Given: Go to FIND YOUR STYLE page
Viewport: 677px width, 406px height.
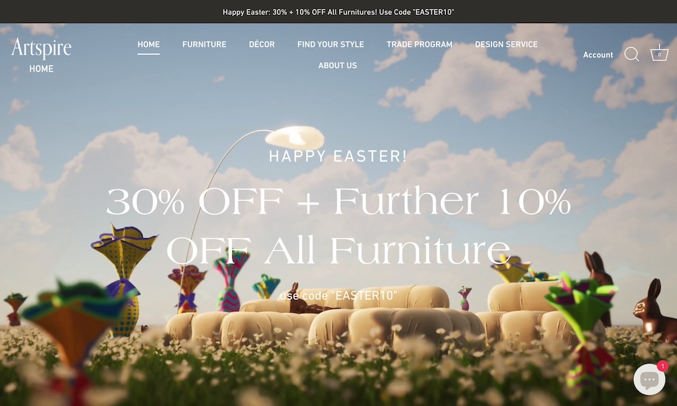Looking at the screenshot, I should (331, 45).
